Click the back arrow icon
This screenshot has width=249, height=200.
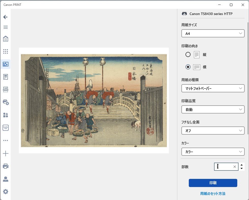(5, 17)
